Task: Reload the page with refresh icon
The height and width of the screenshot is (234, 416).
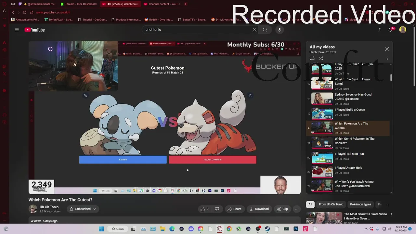Action: 24,12
